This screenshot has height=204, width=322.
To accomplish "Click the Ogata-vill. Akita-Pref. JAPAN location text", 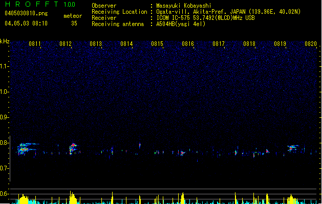I will coord(228,12).
